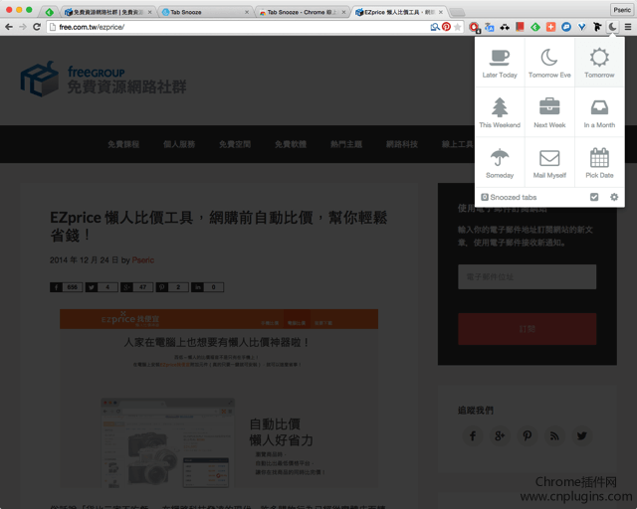637x509 pixels.
Task: Toggle the checkbox in Tab Snooze footer
Action: click(594, 197)
